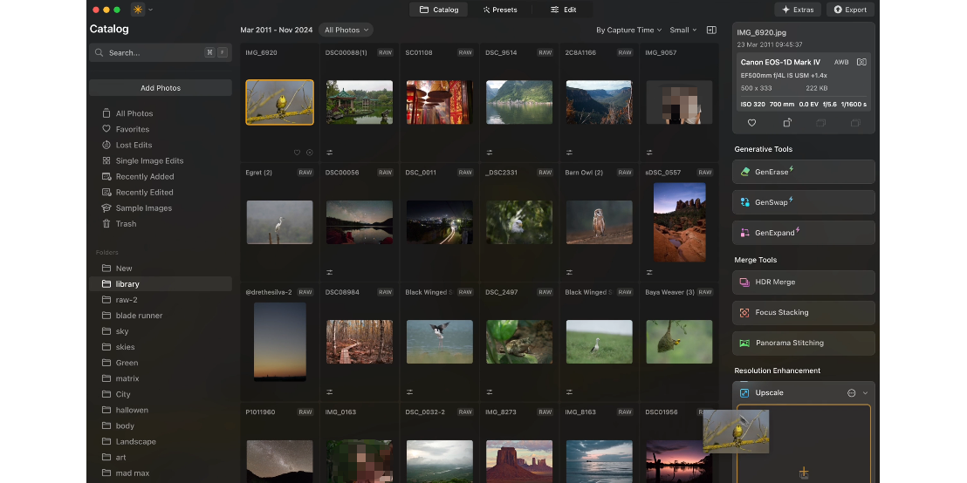Collapse the Upscale panel chevron

pos(866,393)
